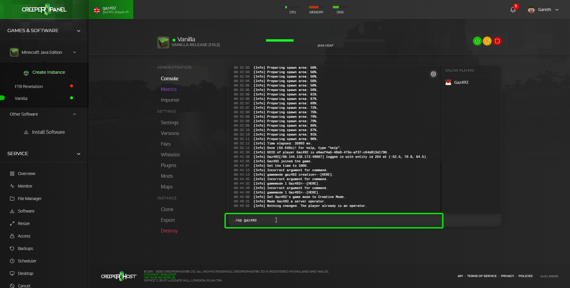Select Vanilla instance in sidebar
570x288 pixels.
[21, 98]
